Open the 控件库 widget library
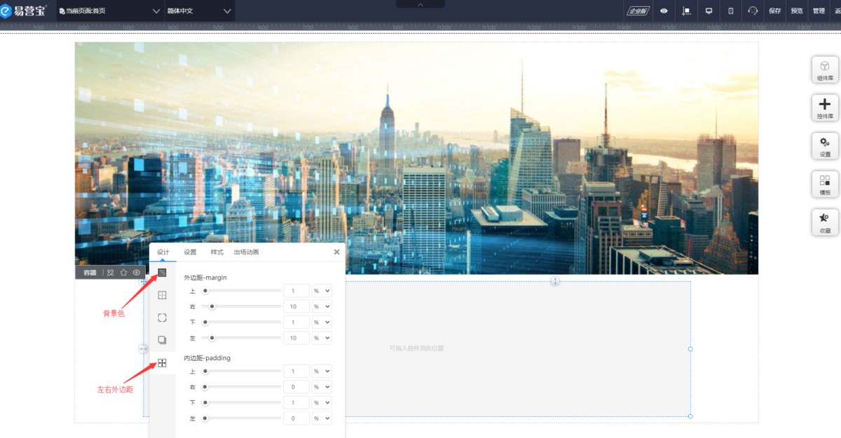 [825, 108]
